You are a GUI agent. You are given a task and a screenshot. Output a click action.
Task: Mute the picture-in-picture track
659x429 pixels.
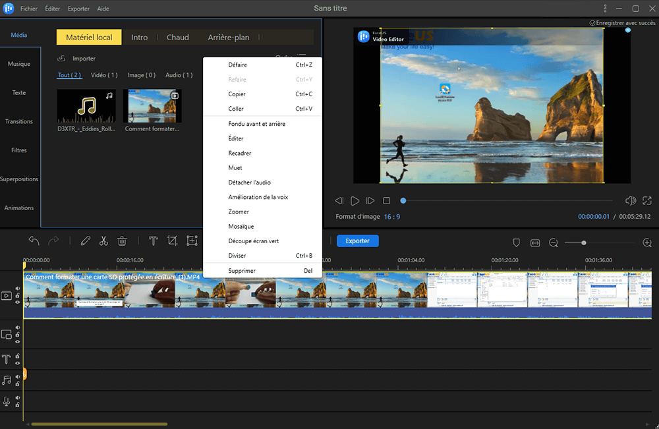coord(18,328)
